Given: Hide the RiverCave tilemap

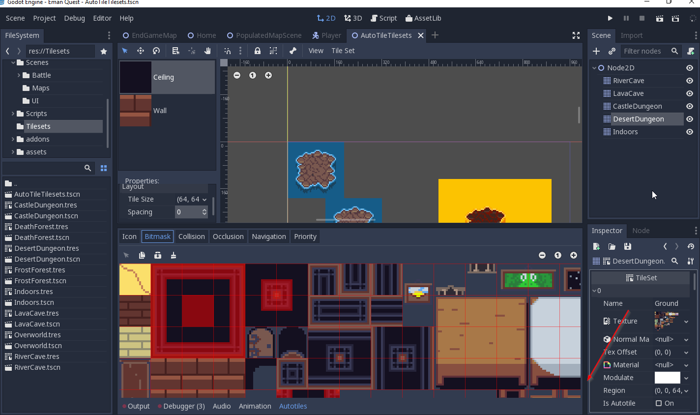Looking at the screenshot, I should click(x=690, y=81).
